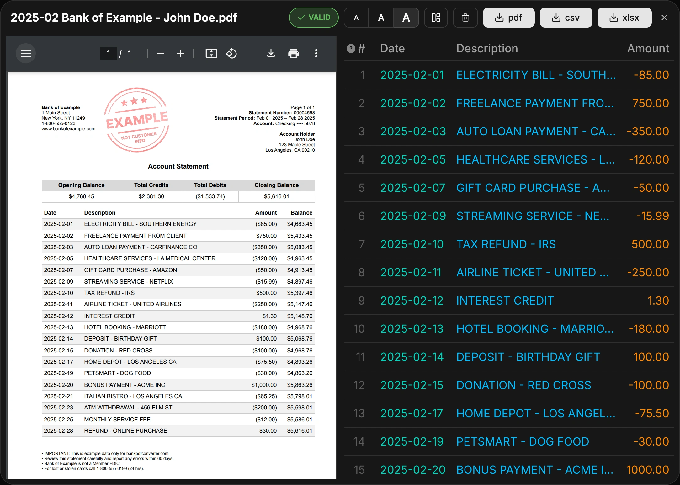Select AUTO LOAN PAYMENT description cell
This screenshot has height=485, width=680.
tap(536, 132)
